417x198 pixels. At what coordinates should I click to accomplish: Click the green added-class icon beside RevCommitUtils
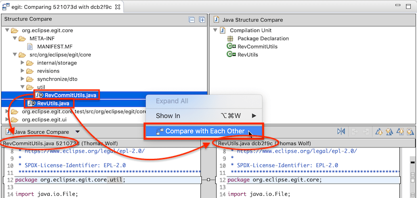click(x=231, y=46)
